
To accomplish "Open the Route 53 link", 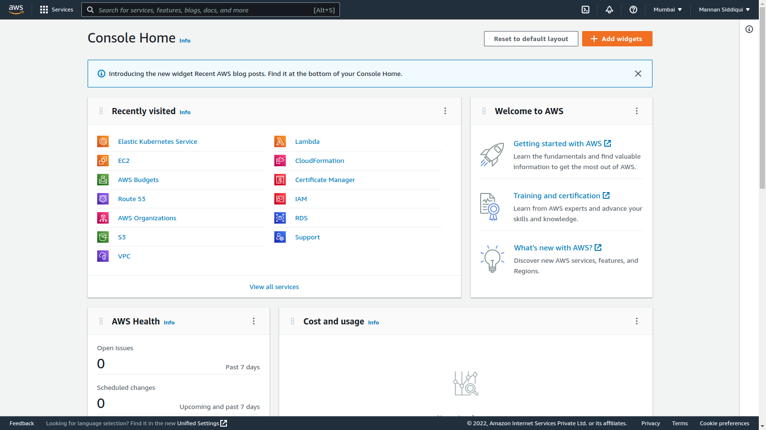I will [132, 199].
